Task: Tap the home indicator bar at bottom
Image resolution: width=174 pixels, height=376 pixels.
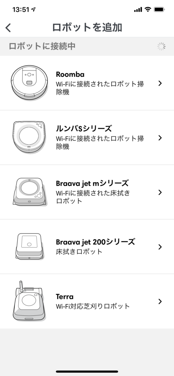Action: coord(87,372)
